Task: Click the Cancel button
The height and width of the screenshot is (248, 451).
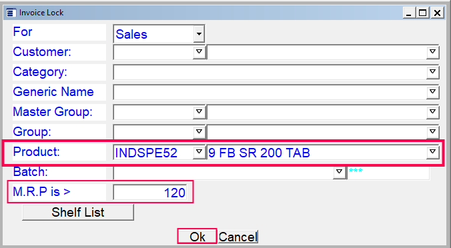Action: (x=238, y=237)
